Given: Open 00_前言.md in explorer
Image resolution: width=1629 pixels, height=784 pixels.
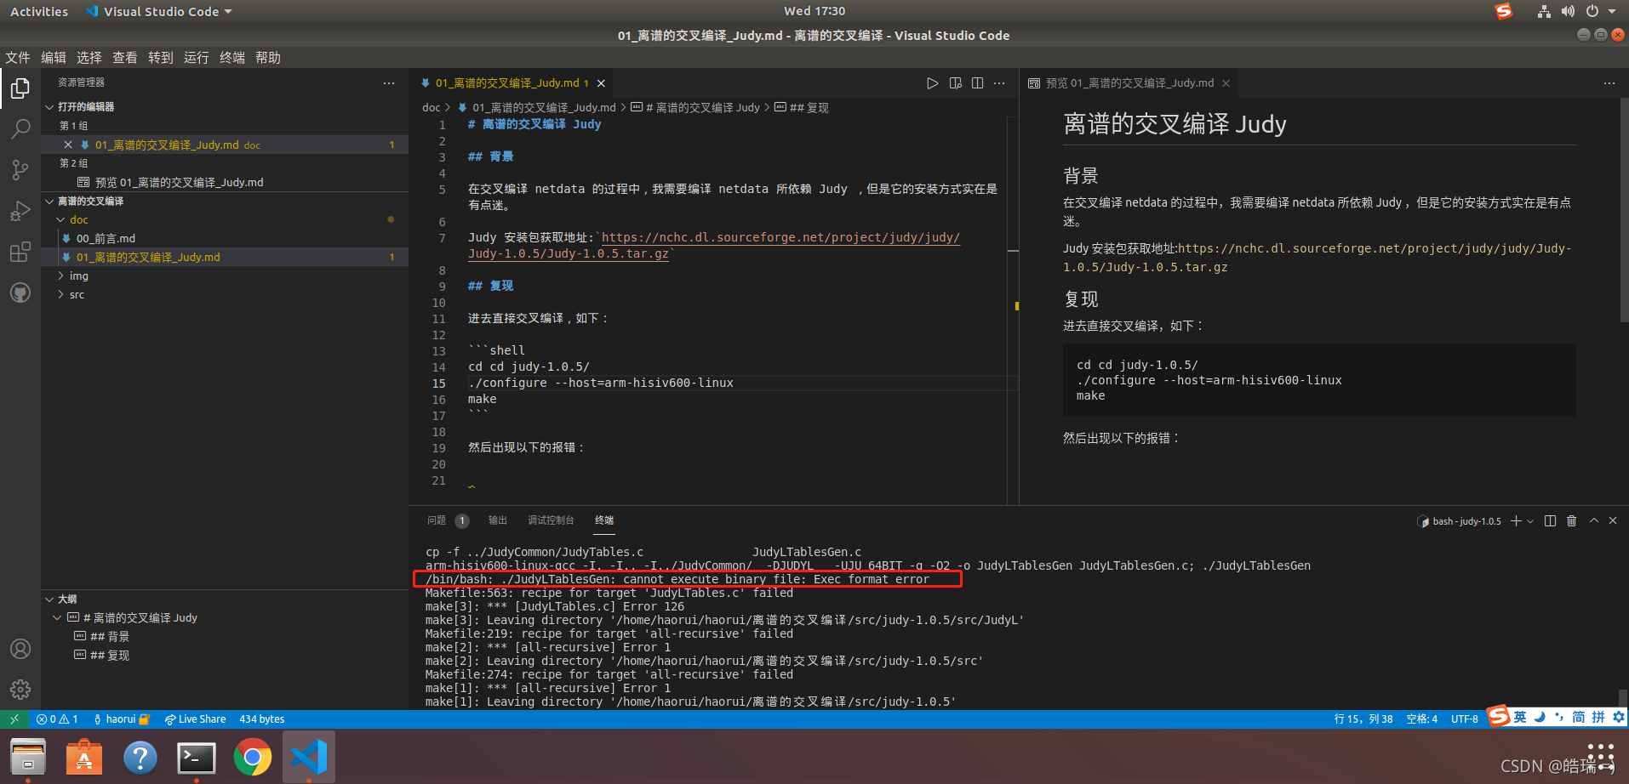Looking at the screenshot, I should (x=225, y=239).
